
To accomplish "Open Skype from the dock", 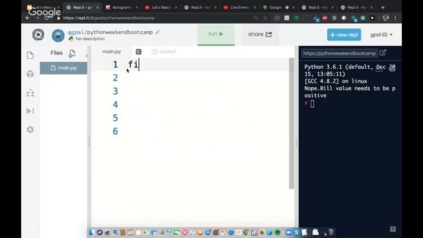I will pyautogui.click(x=296, y=232).
